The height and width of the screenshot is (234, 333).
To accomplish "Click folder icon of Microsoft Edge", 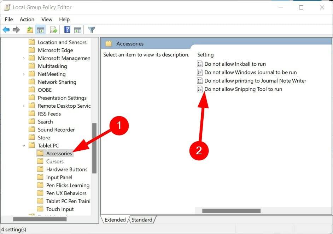I will tap(32, 50).
